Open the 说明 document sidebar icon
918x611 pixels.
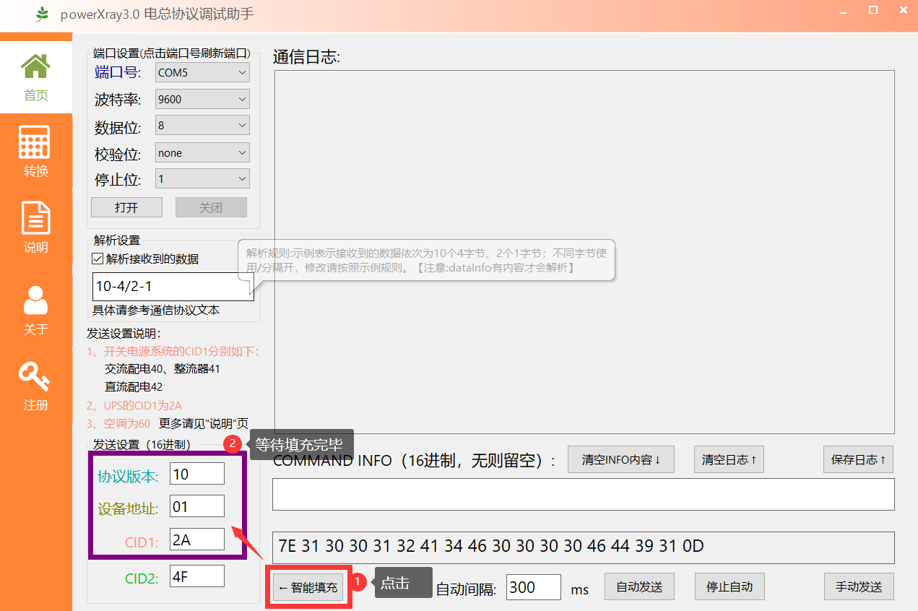(x=35, y=228)
